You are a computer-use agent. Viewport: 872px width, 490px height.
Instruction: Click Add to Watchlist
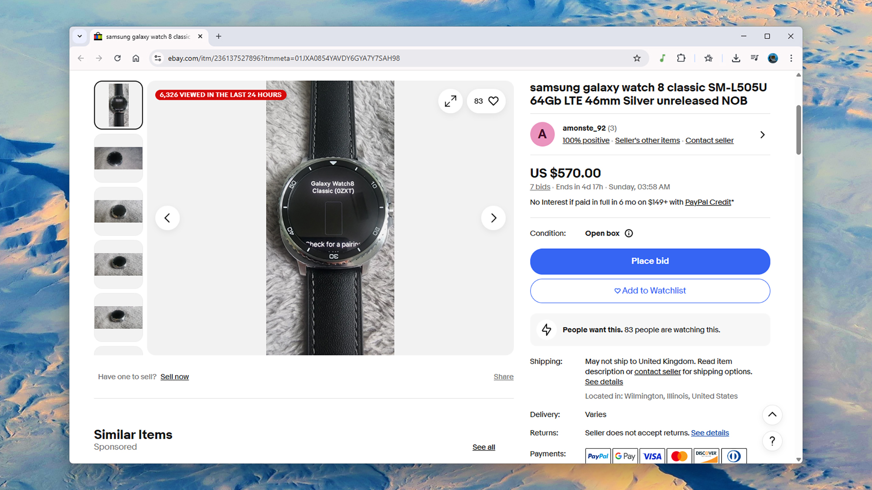pyautogui.click(x=650, y=291)
